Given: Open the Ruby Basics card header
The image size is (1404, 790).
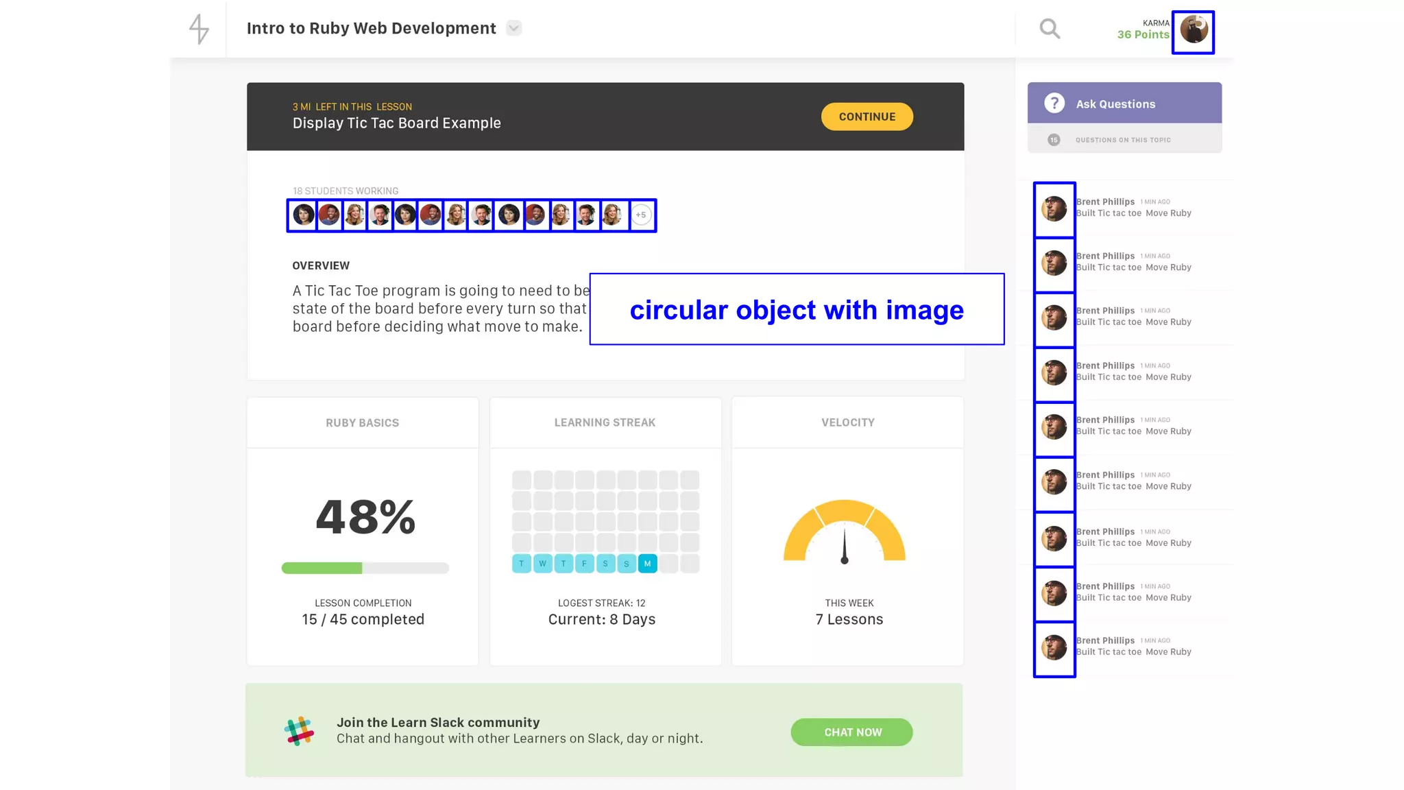Looking at the screenshot, I should pyautogui.click(x=362, y=423).
